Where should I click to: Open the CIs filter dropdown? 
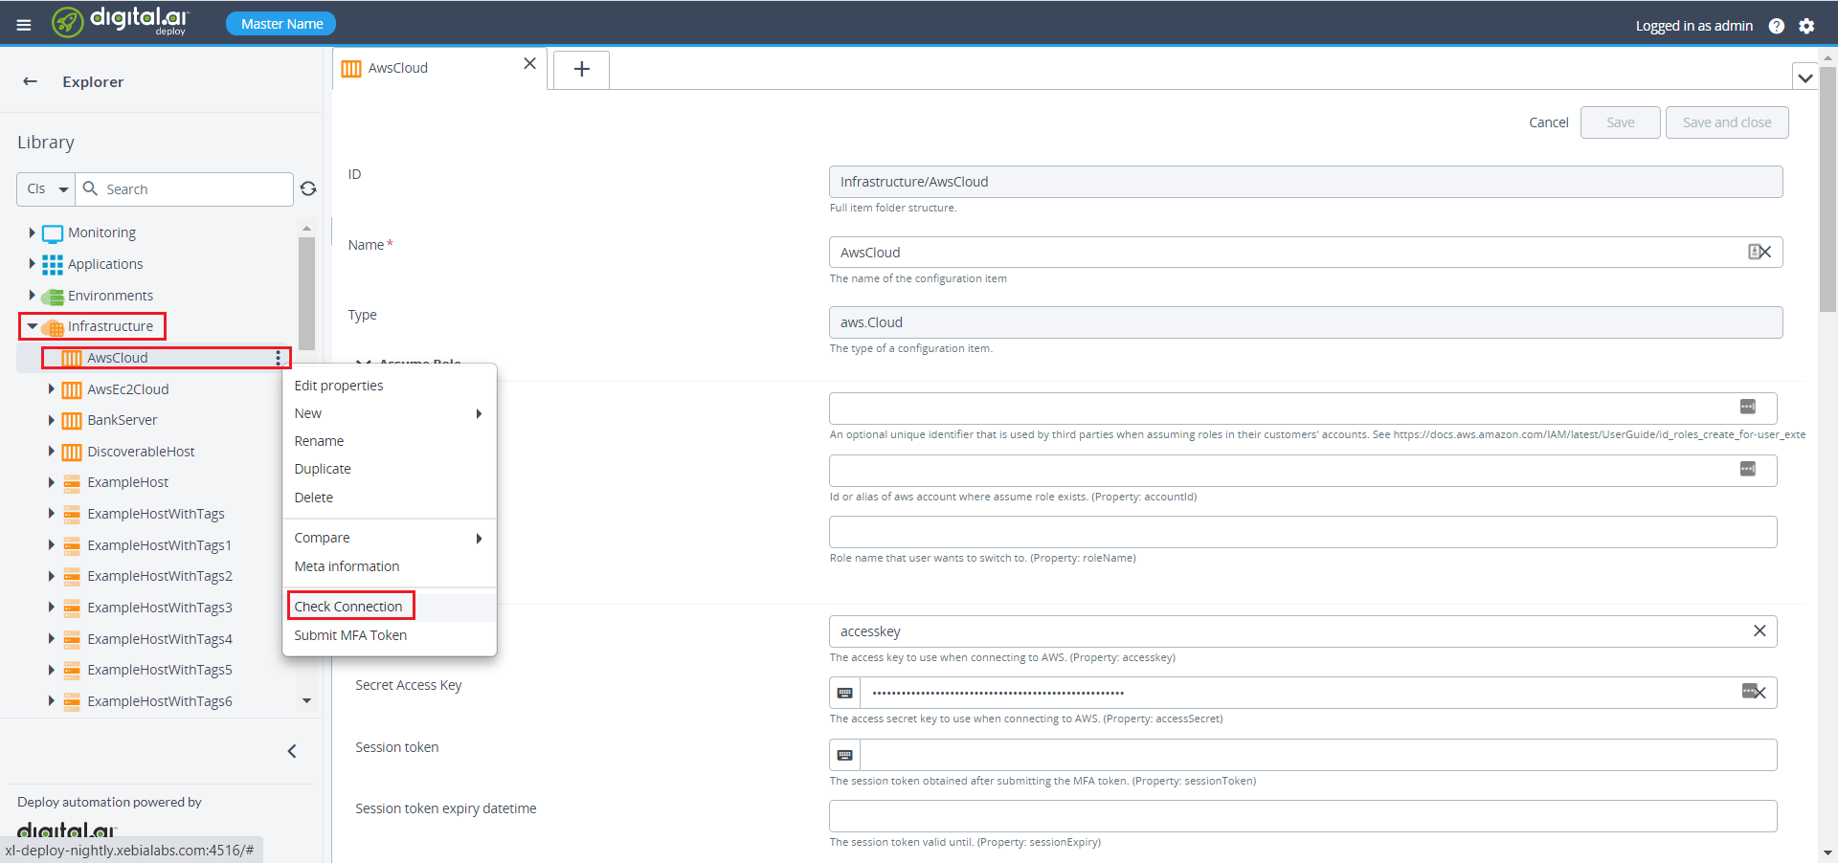coord(45,188)
